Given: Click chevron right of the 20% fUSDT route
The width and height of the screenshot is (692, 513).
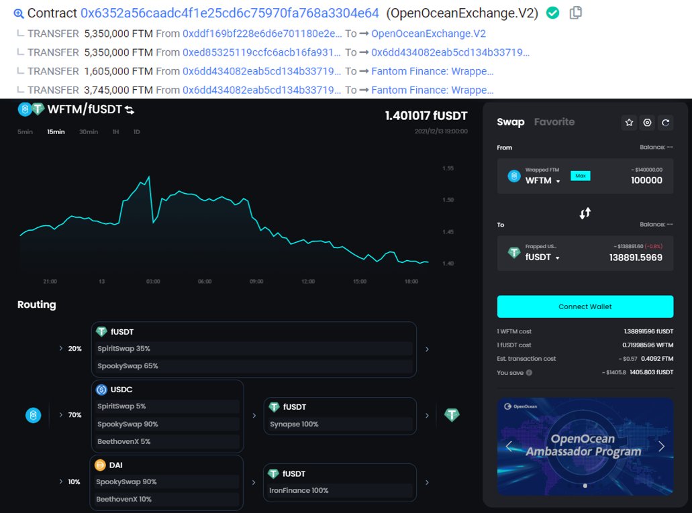Looking at the screenshot, I should click(427, 349).
